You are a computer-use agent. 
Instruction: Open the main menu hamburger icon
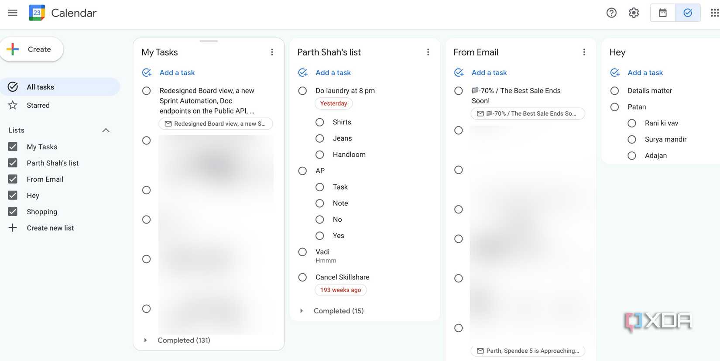tap(13, 13)
